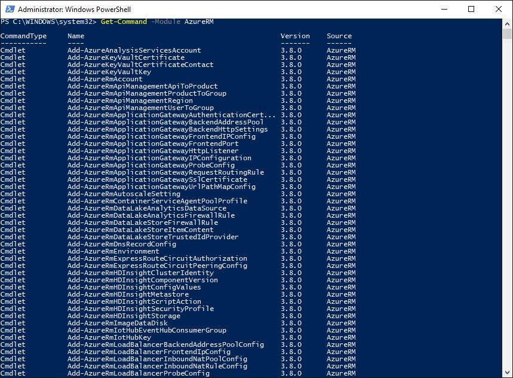This screenshot has height=378, width=513.
Task: Click Add-AzureRmApplicationGatewayFrontendPort text
Action: click(153, 144)
